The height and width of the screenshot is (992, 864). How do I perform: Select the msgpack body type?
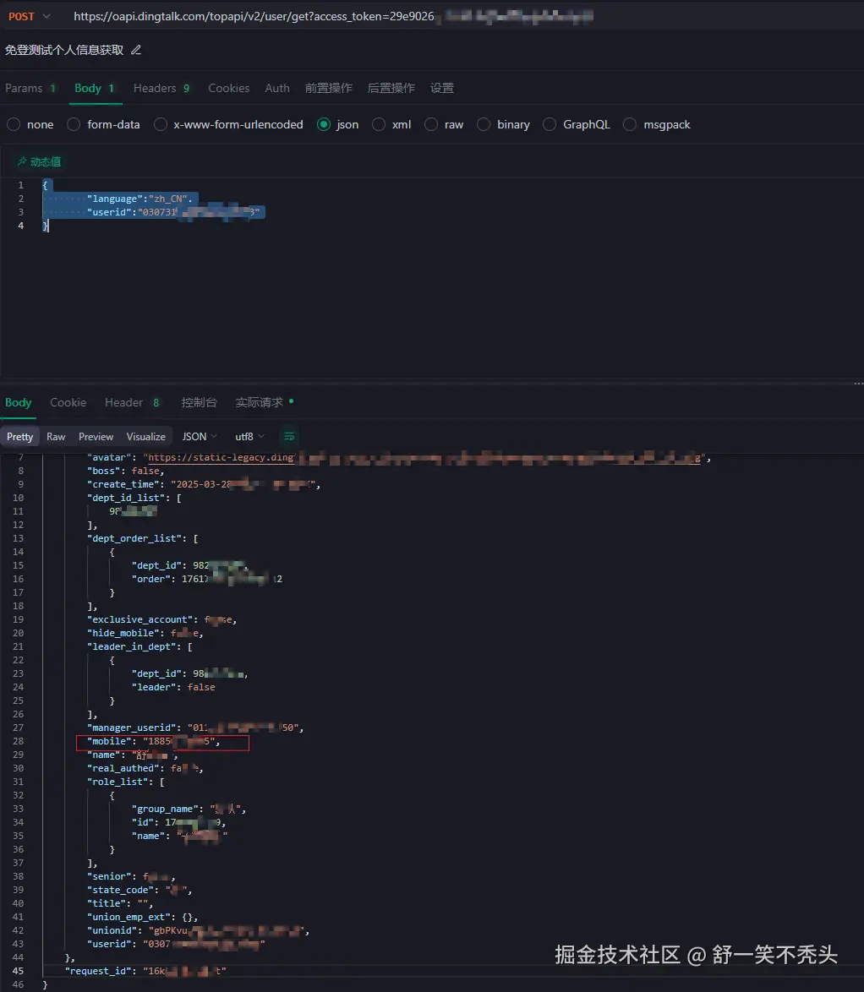[656, 124]
